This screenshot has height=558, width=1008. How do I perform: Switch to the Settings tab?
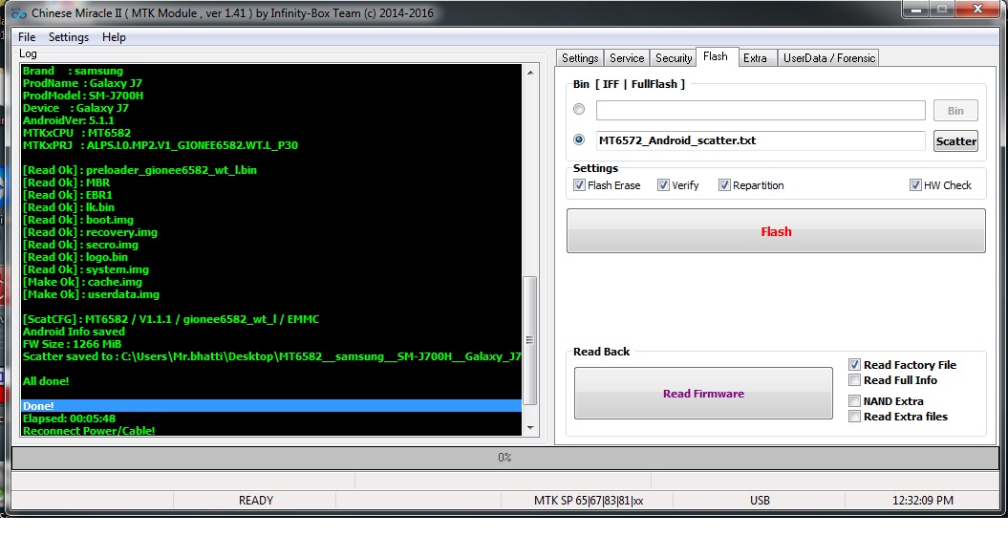pos(580,58)
